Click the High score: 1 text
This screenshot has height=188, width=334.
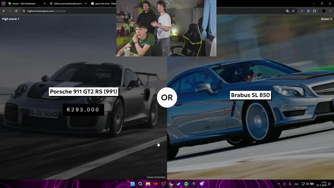pyautogui.click(x=10, y=19)
